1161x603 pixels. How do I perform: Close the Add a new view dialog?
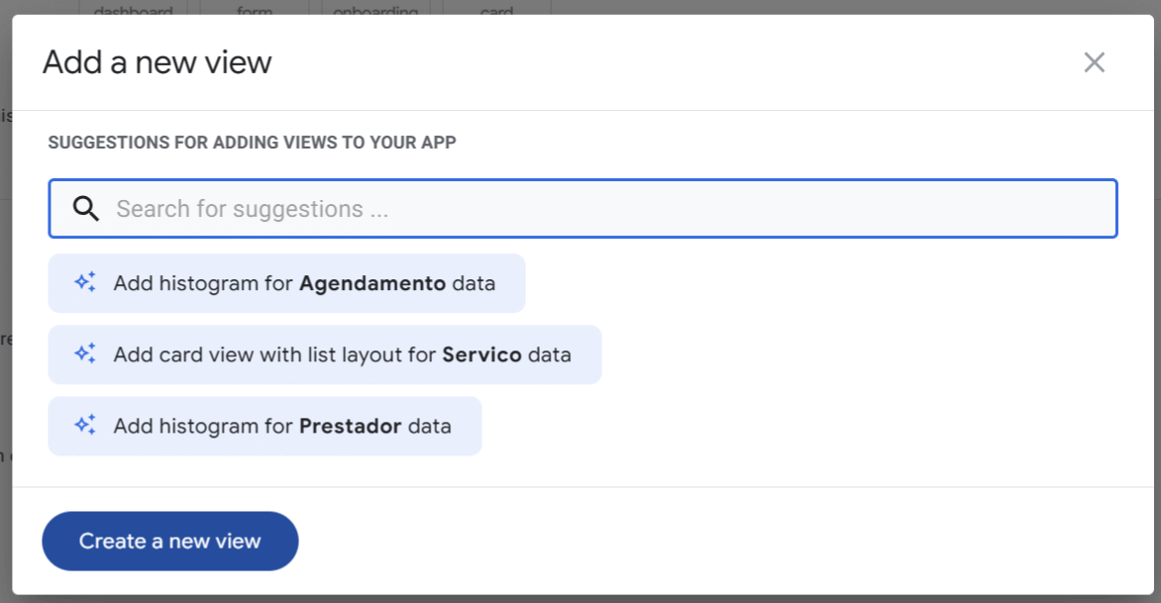(1094, 62)
